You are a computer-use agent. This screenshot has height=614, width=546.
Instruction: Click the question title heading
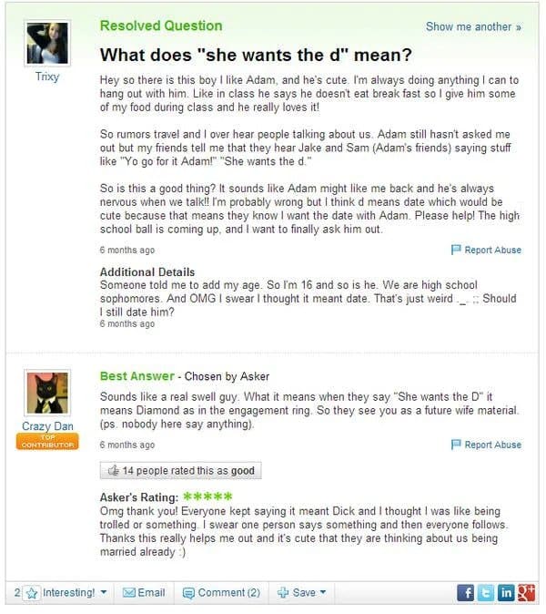coord(256,55)
